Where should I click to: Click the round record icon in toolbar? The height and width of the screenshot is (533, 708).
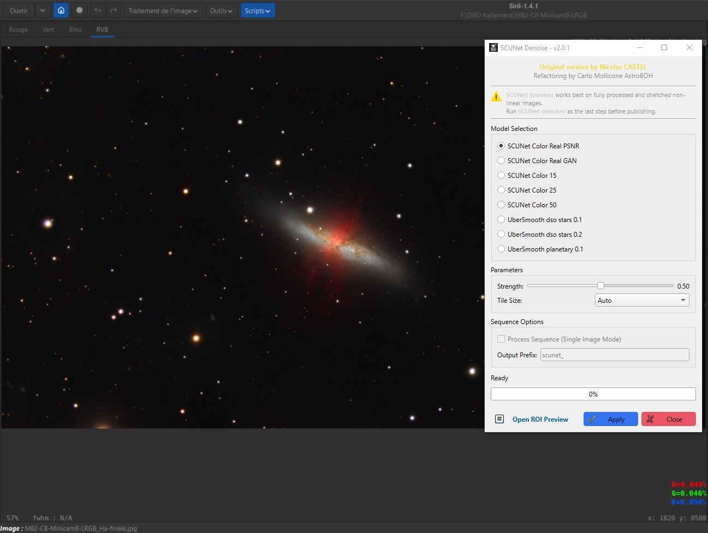79,10
